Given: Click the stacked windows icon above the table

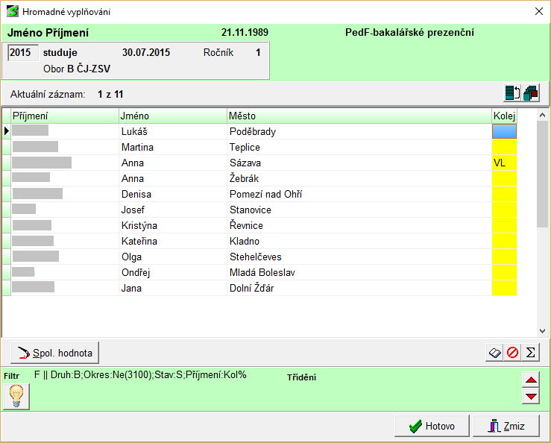Looking at the screenshot, I should [531, 93].
